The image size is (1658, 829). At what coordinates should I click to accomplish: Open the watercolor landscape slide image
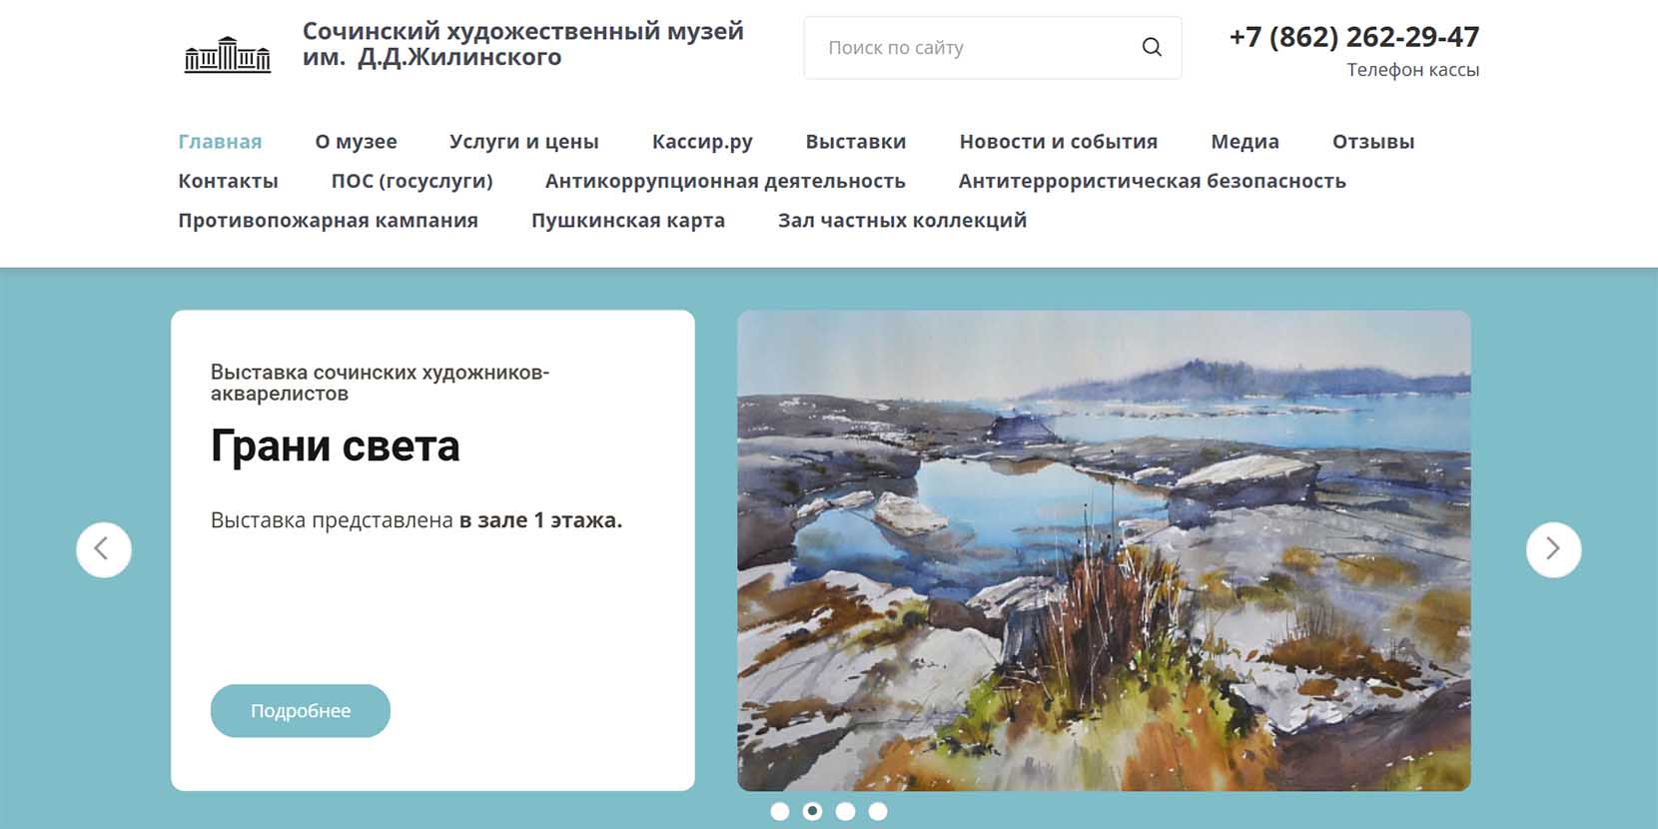(1104, 550)
